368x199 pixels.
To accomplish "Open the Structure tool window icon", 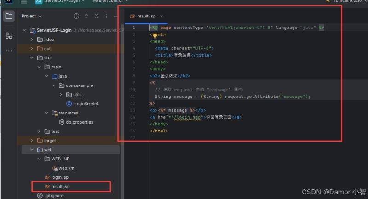I will click(x=8, y=35).
